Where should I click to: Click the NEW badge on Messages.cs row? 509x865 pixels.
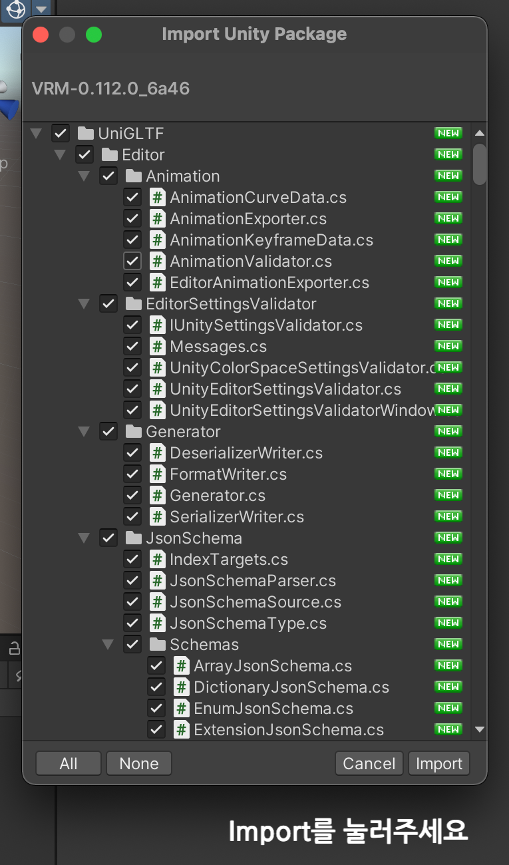click(x=448, y=346)
